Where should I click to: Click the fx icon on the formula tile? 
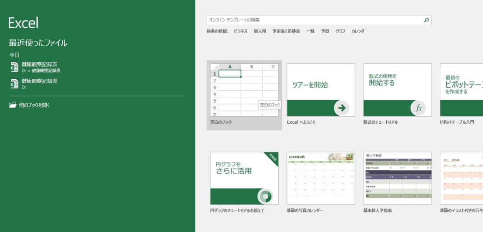(418, 108)
